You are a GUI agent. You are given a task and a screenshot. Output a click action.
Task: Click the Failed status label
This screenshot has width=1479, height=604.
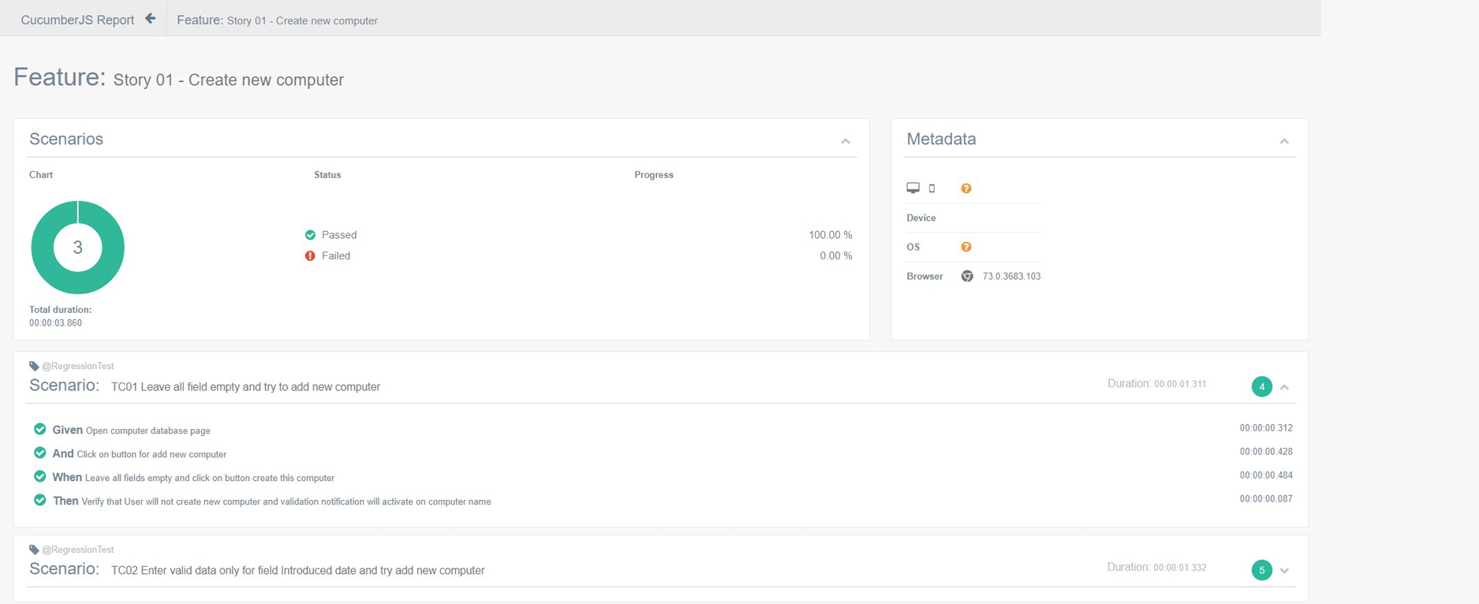click(336, 255)
